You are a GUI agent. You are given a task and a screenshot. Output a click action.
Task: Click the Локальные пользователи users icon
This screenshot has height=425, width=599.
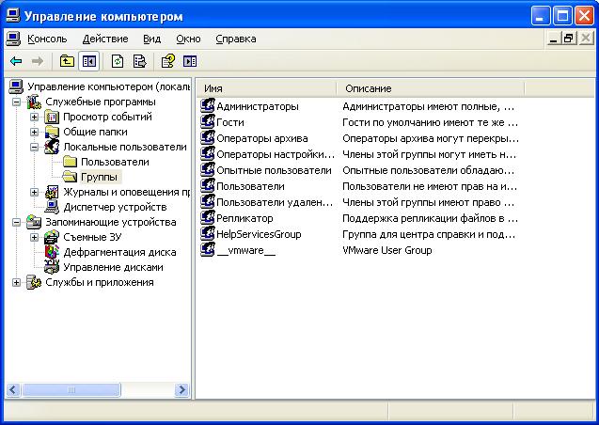pos(52,147)
